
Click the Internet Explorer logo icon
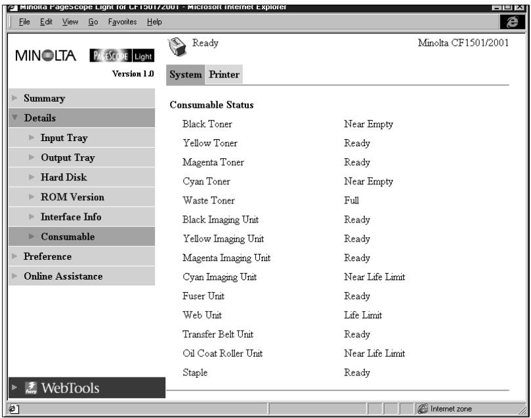pyautogui.click(x=512, y=22)
